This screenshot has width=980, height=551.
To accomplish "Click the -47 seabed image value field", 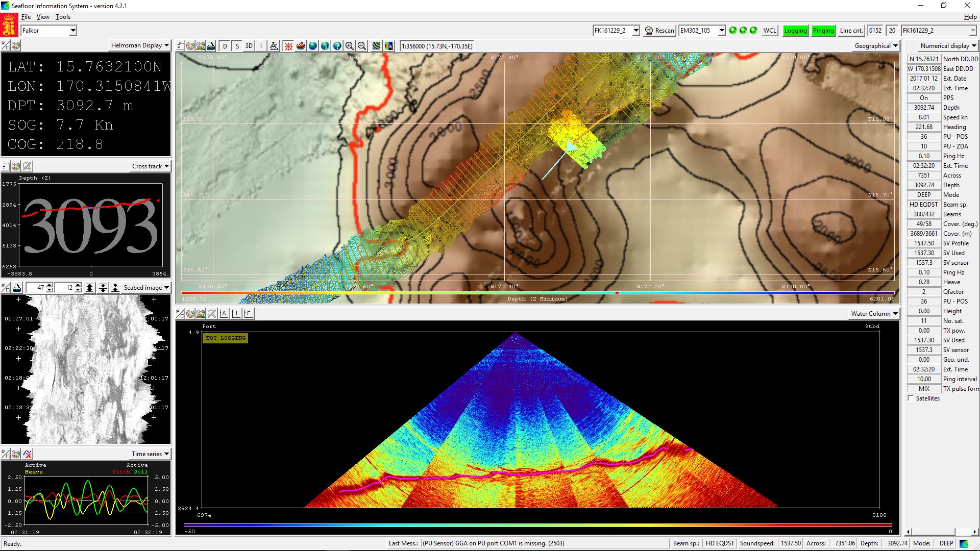I will click(36, 288).
